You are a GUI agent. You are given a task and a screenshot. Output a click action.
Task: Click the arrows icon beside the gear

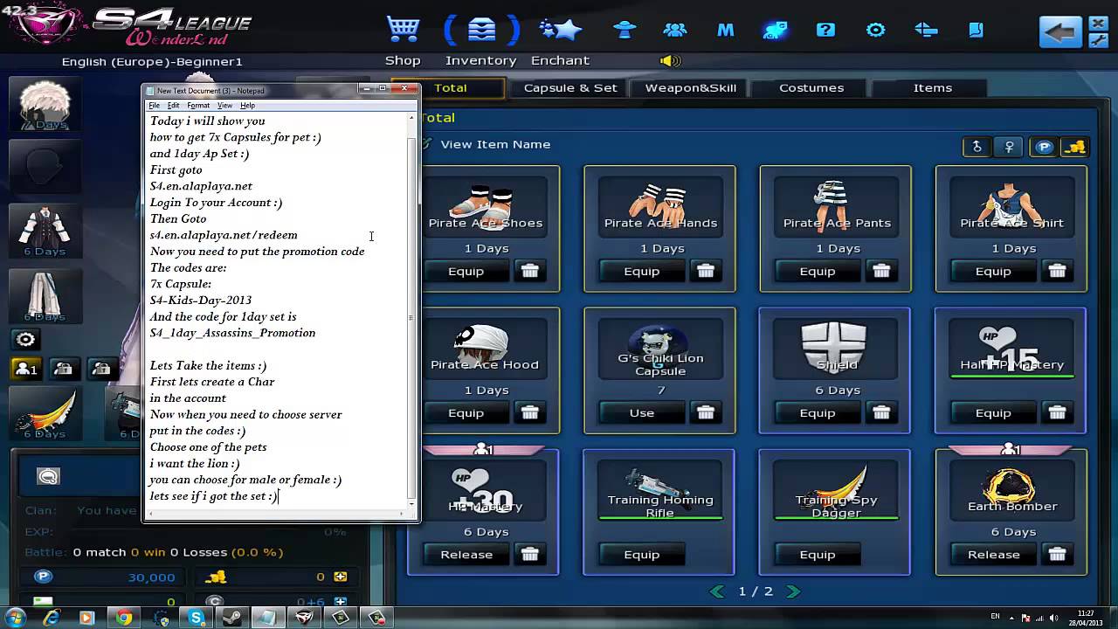pos(926,30)
